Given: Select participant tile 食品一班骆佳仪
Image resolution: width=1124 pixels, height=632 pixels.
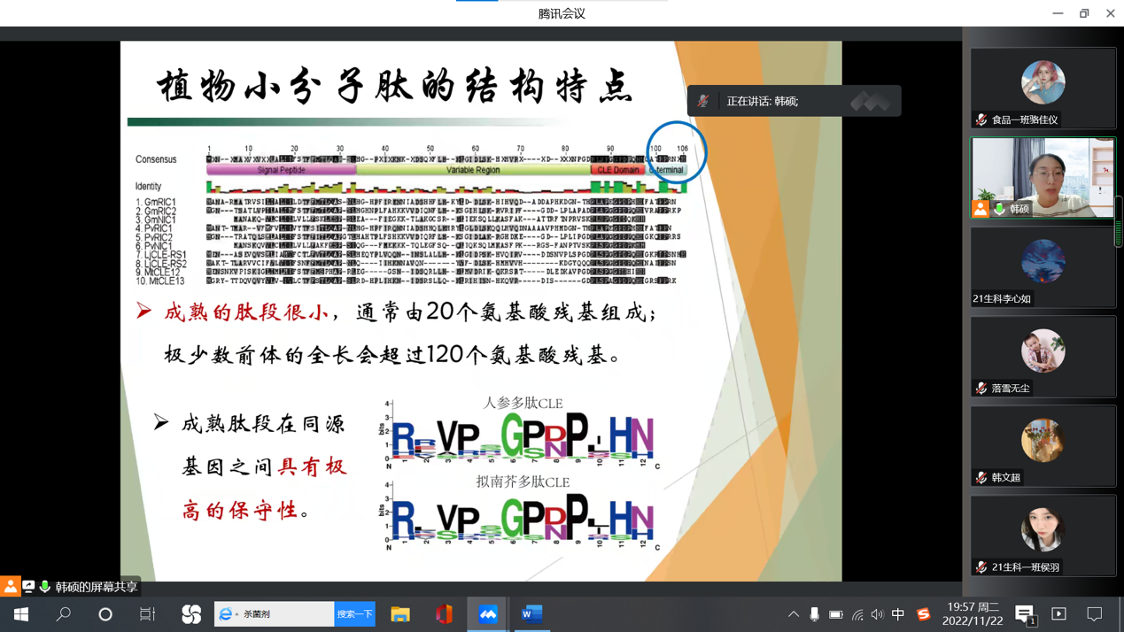Looking at the screenshot, I should 1043,88.
